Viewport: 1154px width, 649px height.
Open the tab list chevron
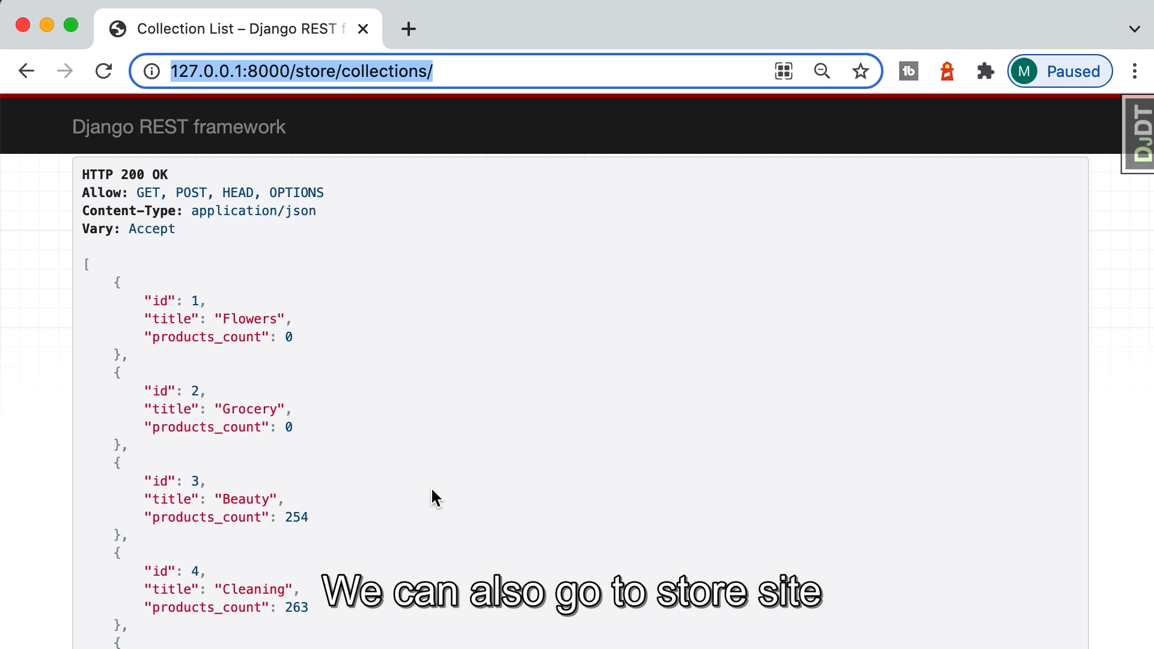(x=1135, y=28)
